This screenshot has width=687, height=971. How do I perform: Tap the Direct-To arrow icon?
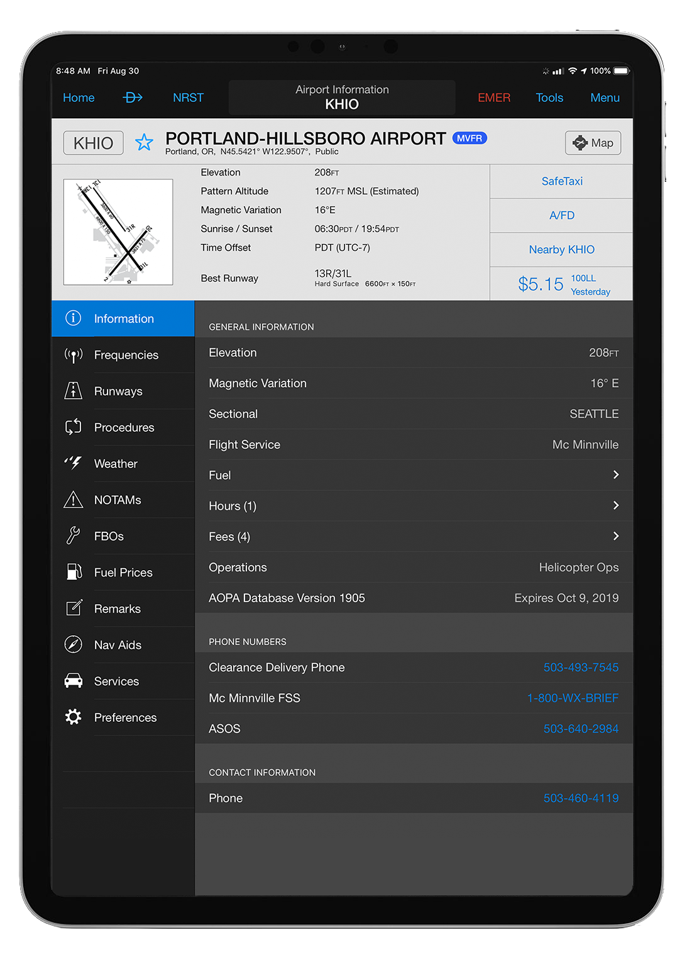tap(133, 98)
